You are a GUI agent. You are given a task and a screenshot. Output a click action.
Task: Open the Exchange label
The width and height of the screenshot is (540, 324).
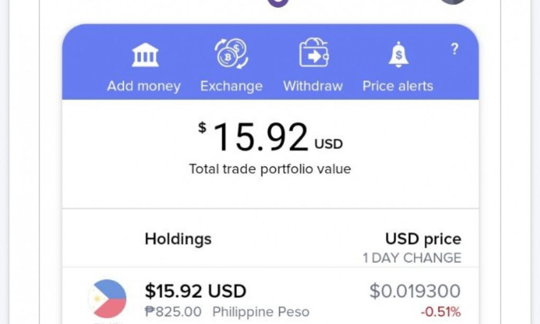click(231, 86)
